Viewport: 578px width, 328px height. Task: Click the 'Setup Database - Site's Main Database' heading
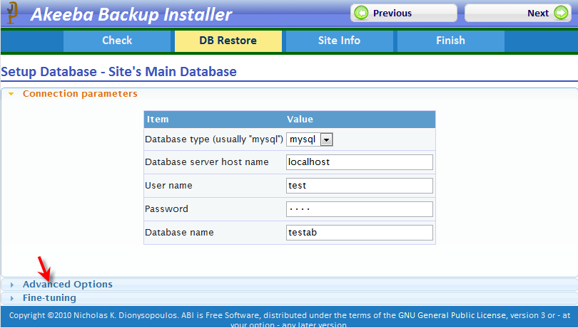click(118, 72)
